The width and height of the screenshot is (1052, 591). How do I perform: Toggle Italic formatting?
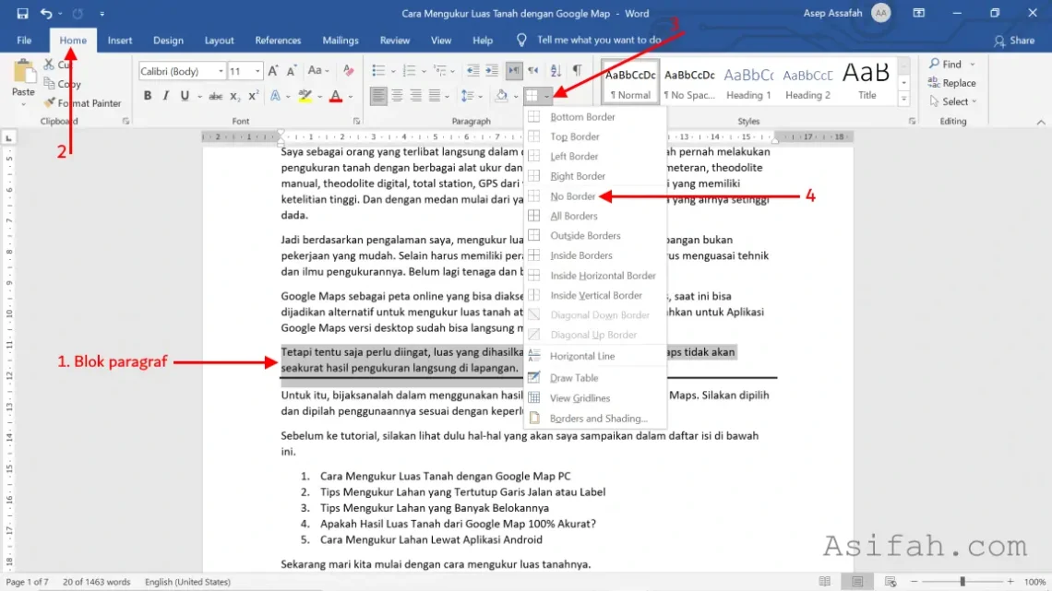pos(166,97)
